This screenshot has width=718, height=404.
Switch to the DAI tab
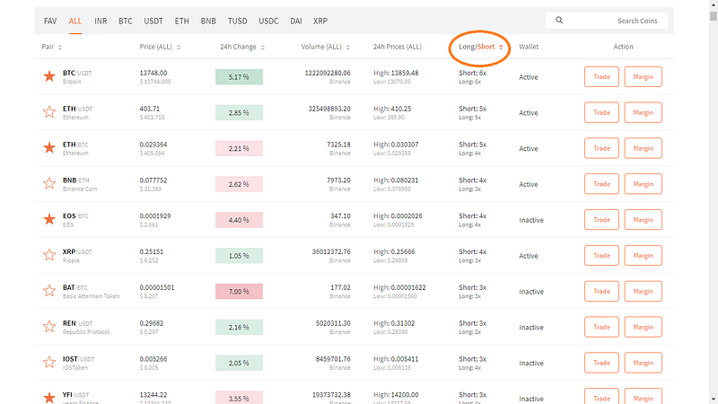[x=296, y=21]
